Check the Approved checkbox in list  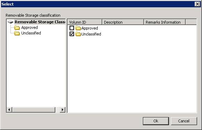(x=72, y=28)
